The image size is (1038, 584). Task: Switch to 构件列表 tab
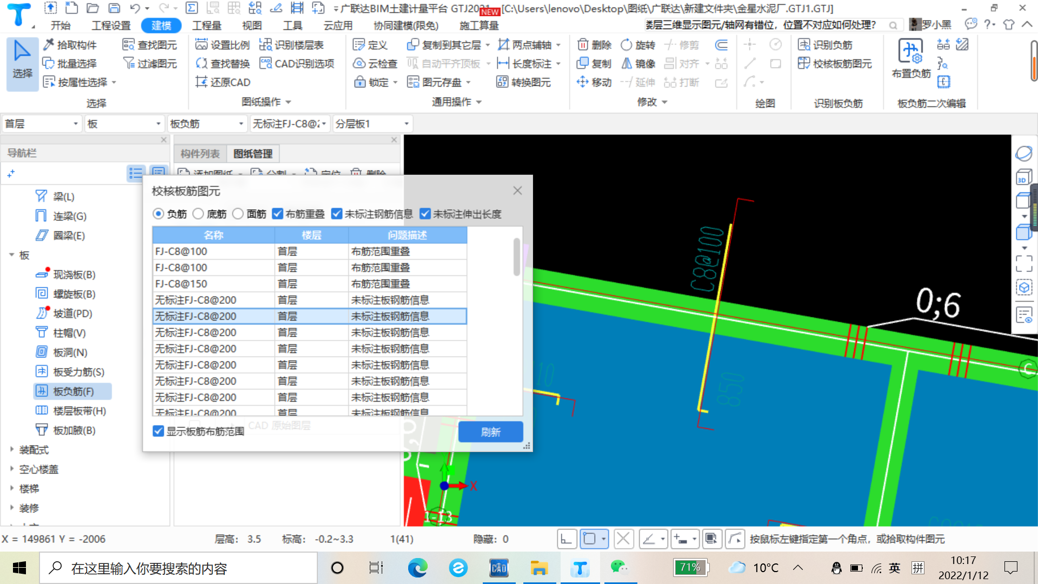click(x=200, y=154)
